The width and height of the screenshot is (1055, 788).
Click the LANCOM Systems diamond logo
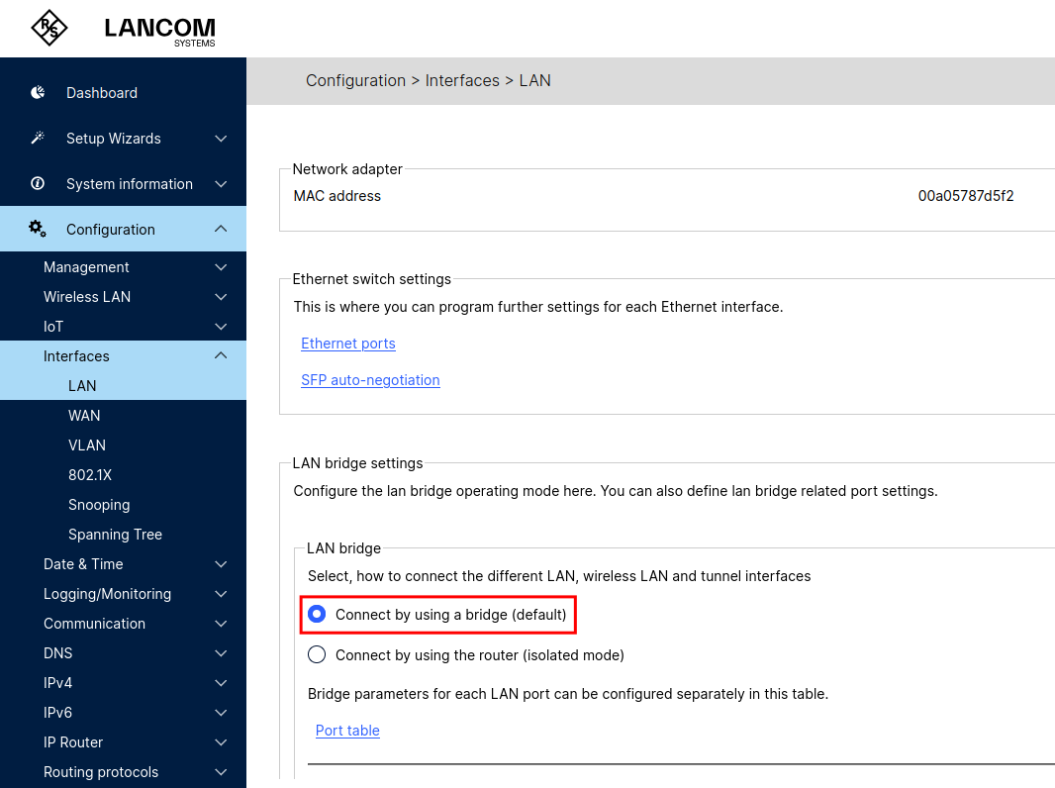pyautogui.click(x=49, y=29)
